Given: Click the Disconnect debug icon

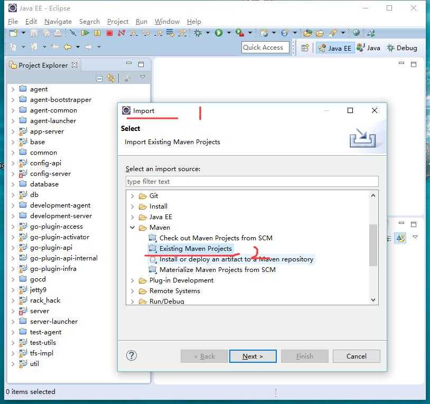Looking at the screenshot, I should (x=121, y=33).
